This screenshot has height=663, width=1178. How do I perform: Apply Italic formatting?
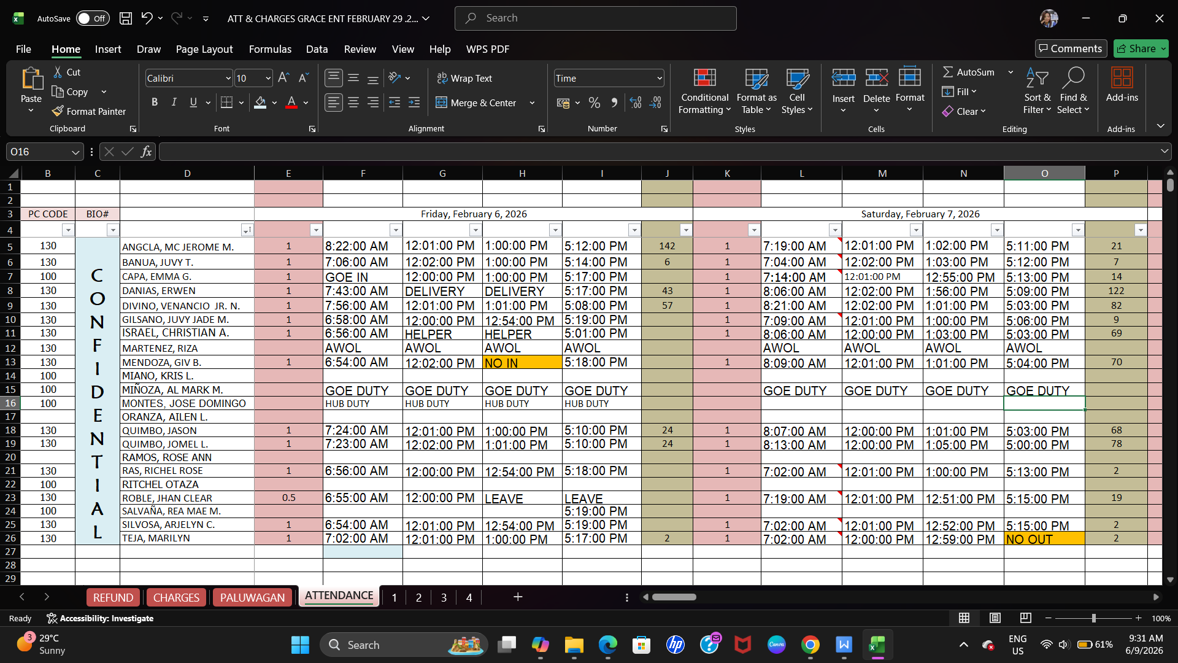(174, 103)
